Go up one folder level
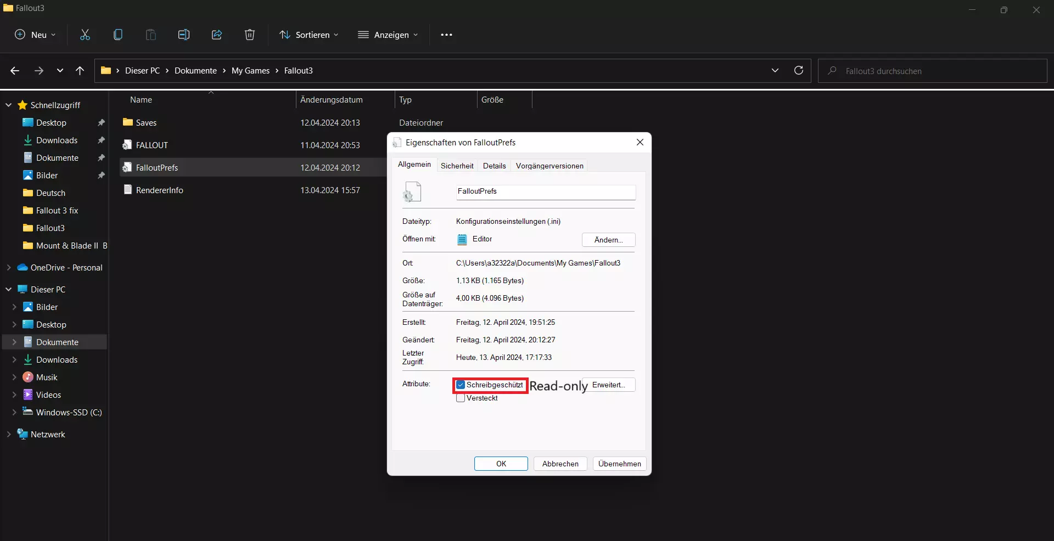1054x541 pixels. tap(80, 71)
